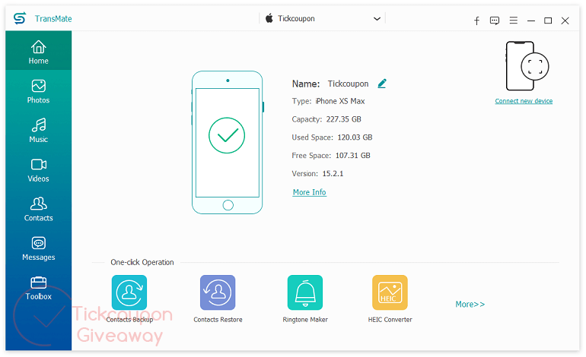Switch to Videos section
586x357 pixels.
[x=39, y=169]
